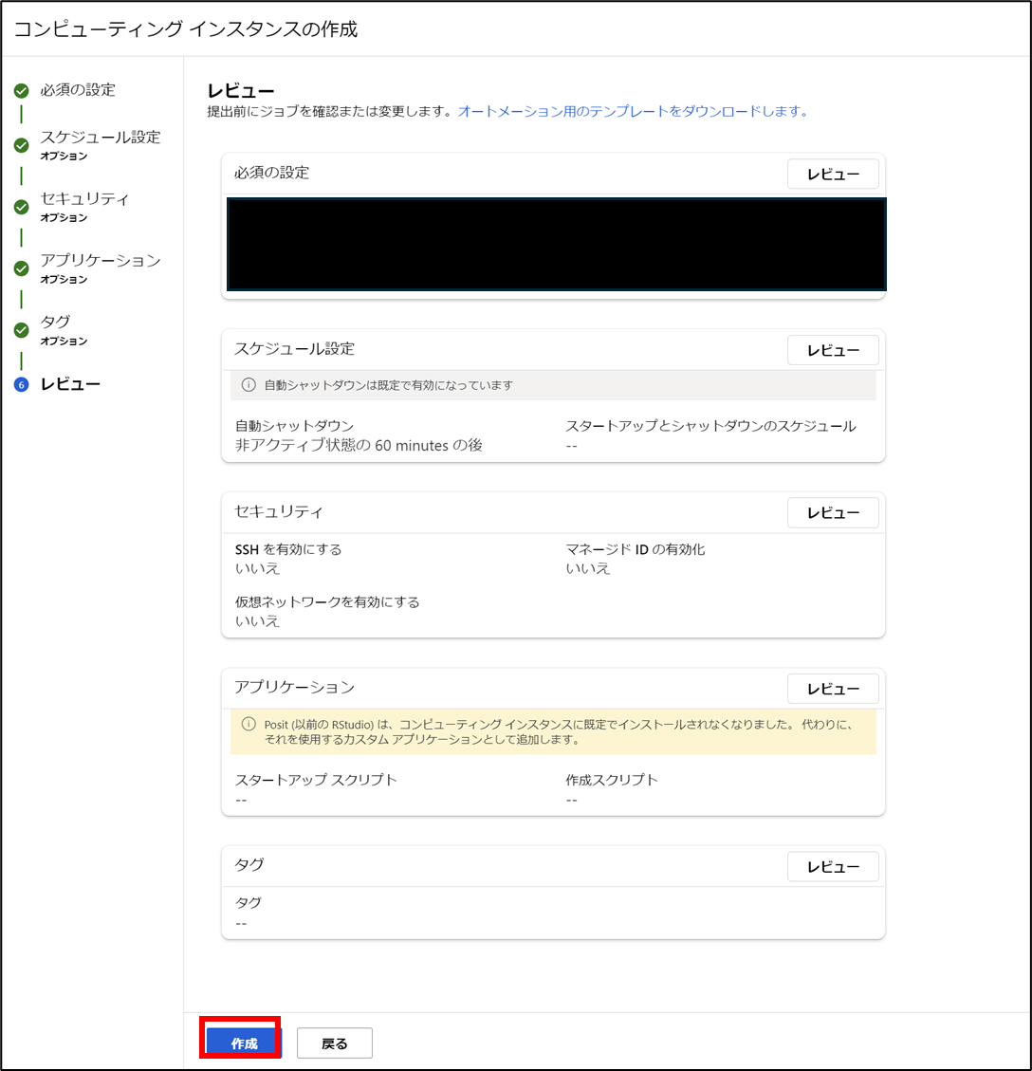Click the 60 minutes inactivity value text
Viewport: 1032px width, 1071px height.
(359, 445)
